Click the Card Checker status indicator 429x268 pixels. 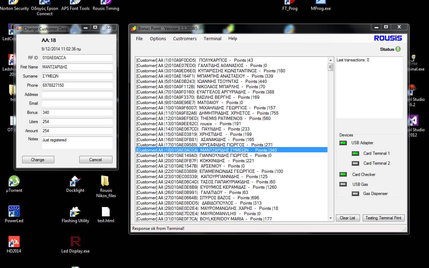[x=343, y=175]
